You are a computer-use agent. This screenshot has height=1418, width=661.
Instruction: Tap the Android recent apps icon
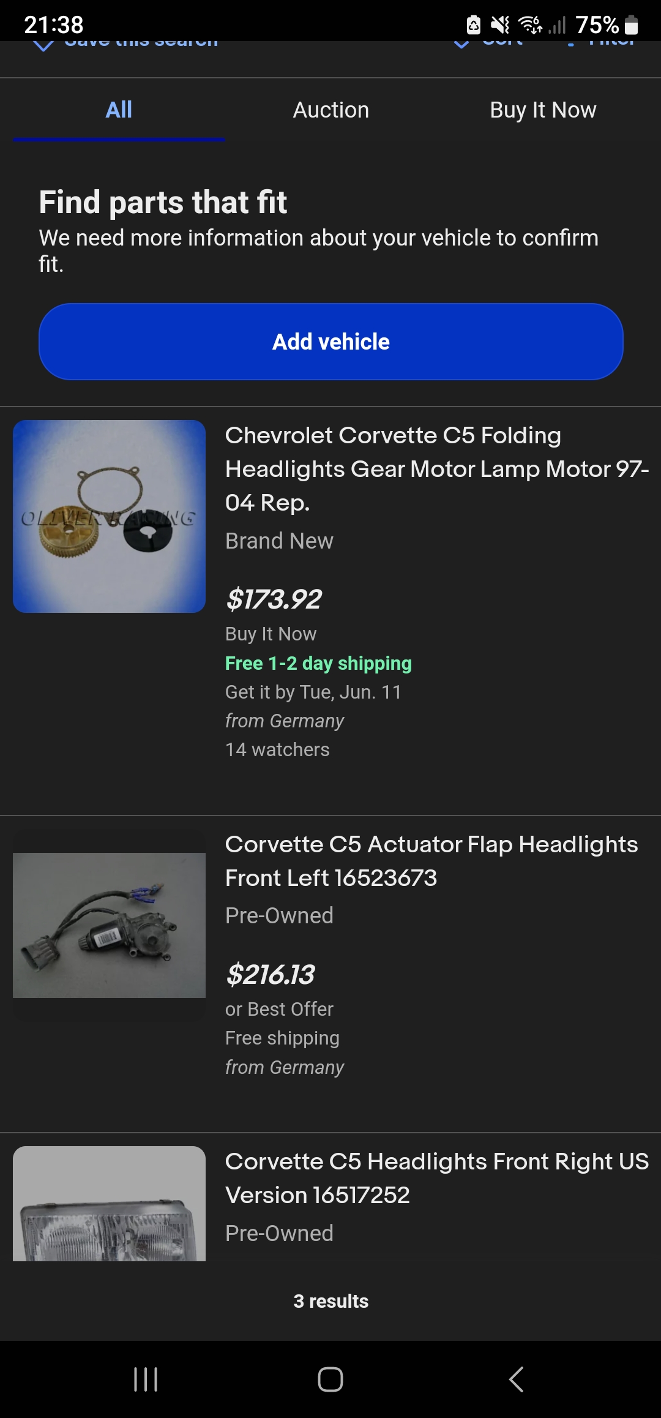coord(146,1379)
